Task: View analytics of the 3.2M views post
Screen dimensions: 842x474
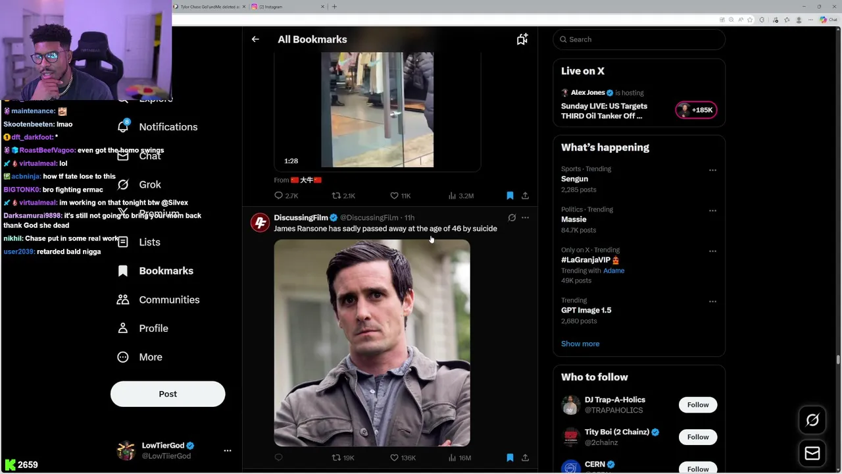Action: coord(460,196)
